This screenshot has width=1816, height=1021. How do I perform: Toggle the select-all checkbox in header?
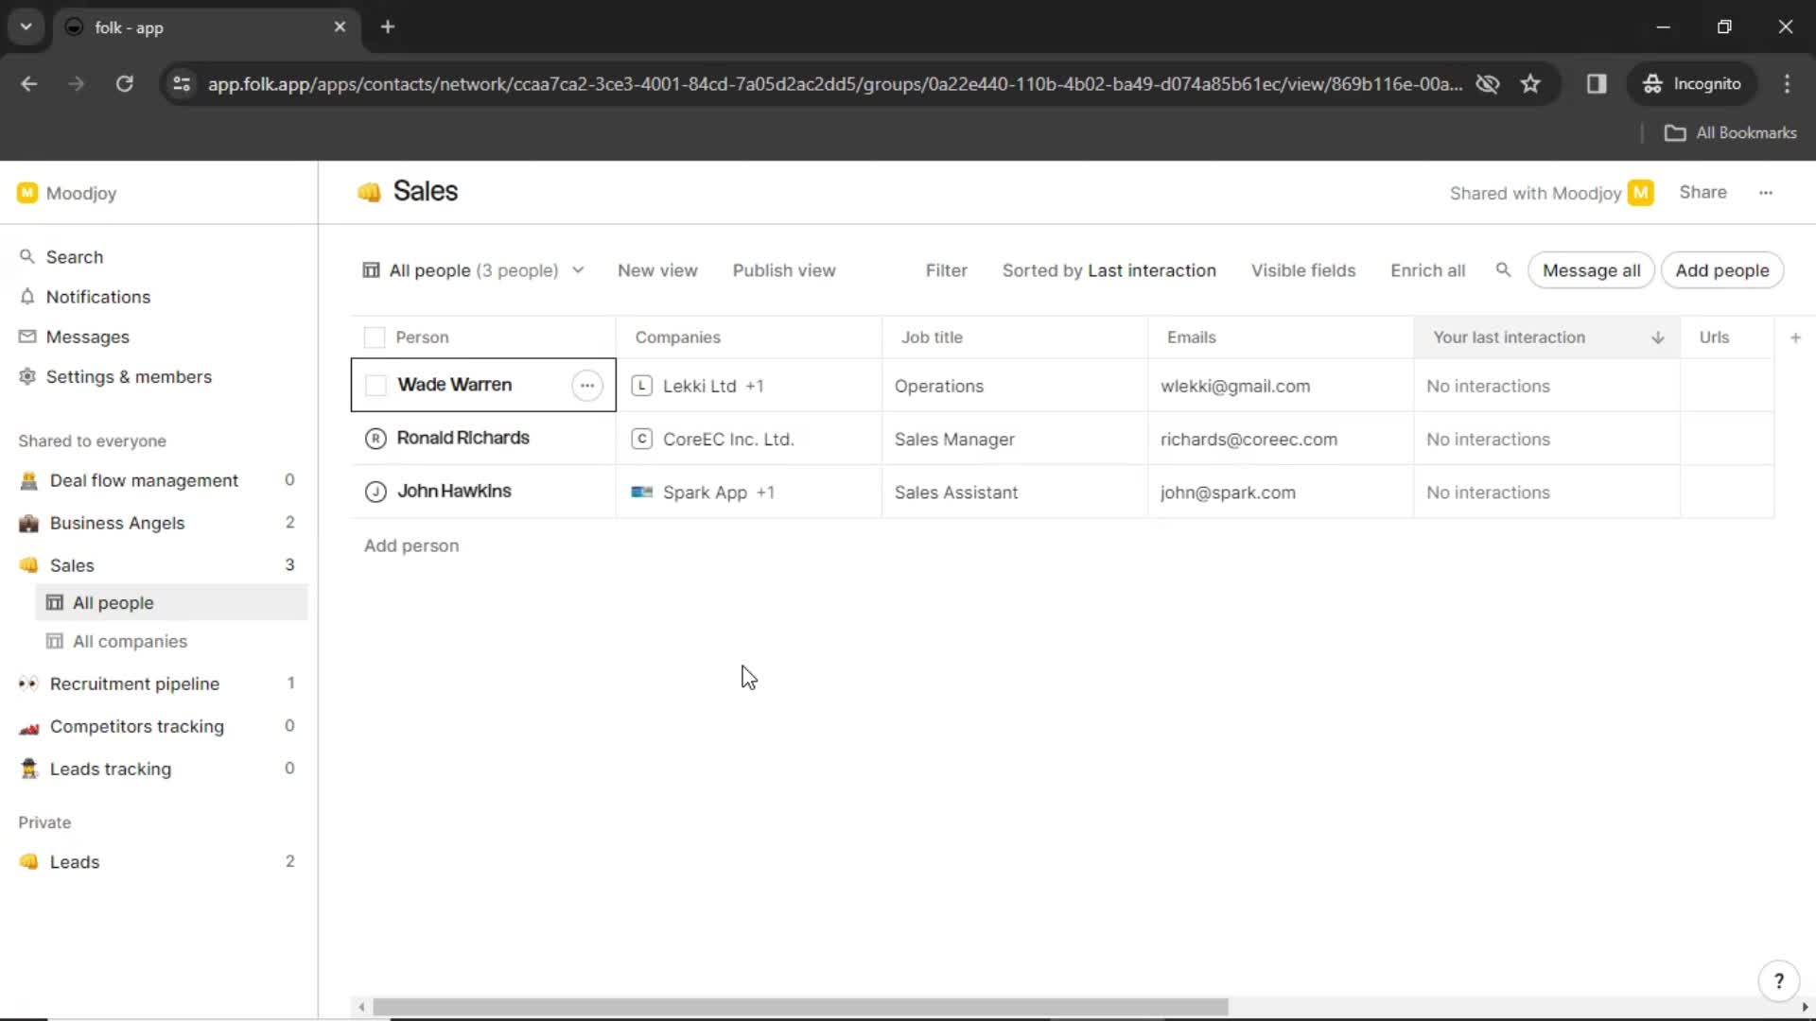pos(375,337)
